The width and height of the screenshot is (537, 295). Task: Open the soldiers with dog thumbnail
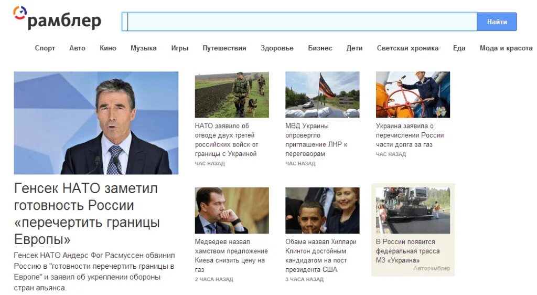(x=232, y=94)
